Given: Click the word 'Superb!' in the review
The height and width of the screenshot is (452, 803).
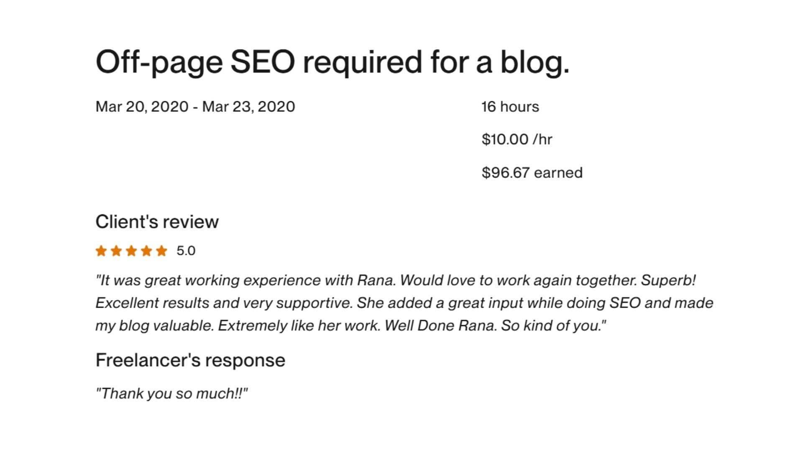Looking at the screenshot, I should click(x=668, y=280).
